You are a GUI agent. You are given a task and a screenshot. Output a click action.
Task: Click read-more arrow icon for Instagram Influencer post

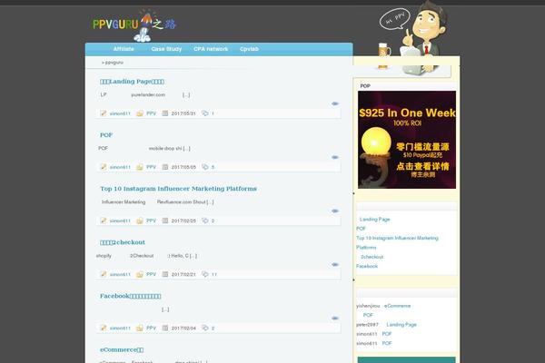pyautogui.click(x=334, y=211)
